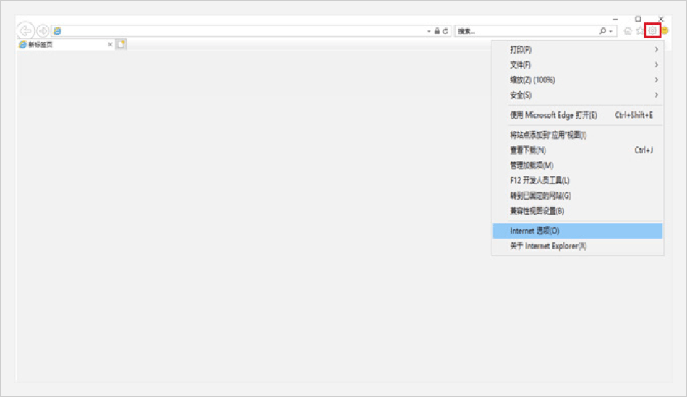Open a new tab button
Viewport: 687px width, 397px height.
[121, 44]
